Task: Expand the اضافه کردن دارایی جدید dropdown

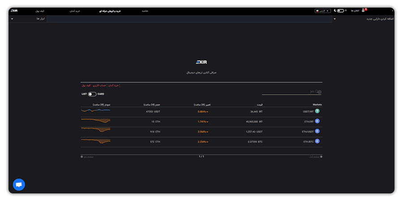Action: point(363,19)
